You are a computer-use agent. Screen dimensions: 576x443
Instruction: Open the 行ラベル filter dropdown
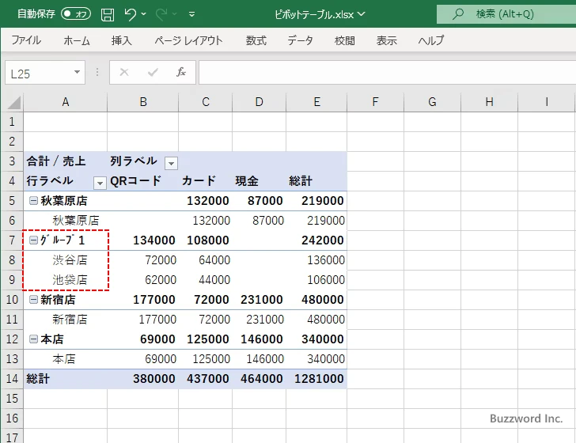100,183
